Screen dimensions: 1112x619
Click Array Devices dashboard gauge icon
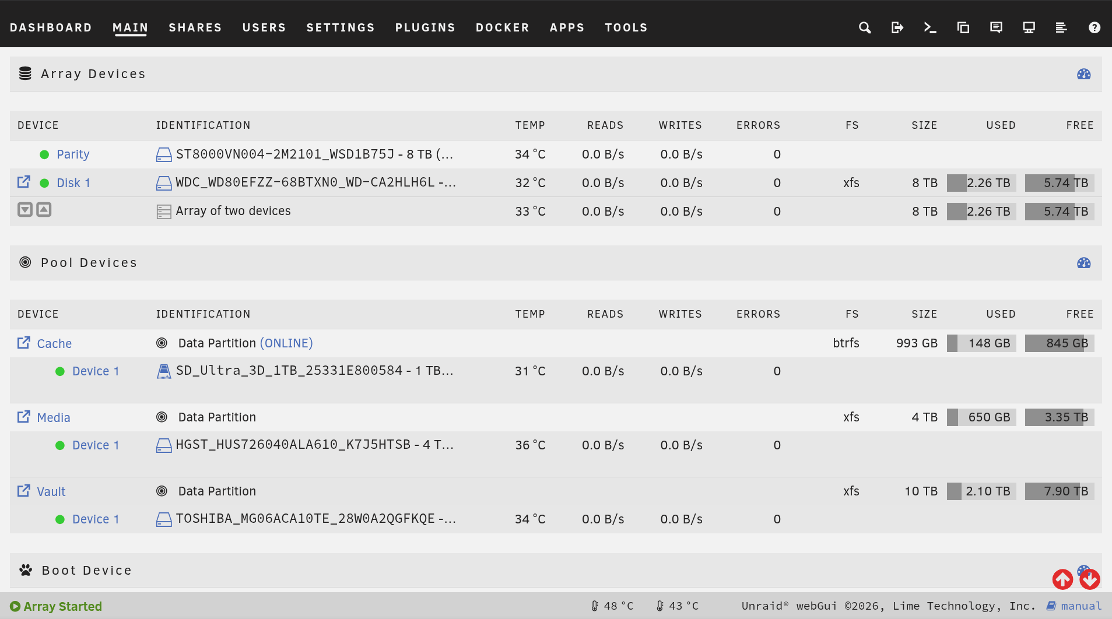1084,74
